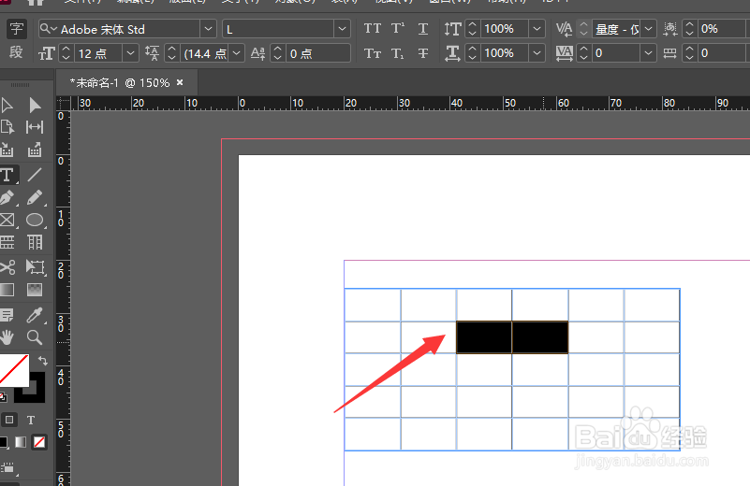
Task: Select the Content Collector tool
Action: coord(7,150)
